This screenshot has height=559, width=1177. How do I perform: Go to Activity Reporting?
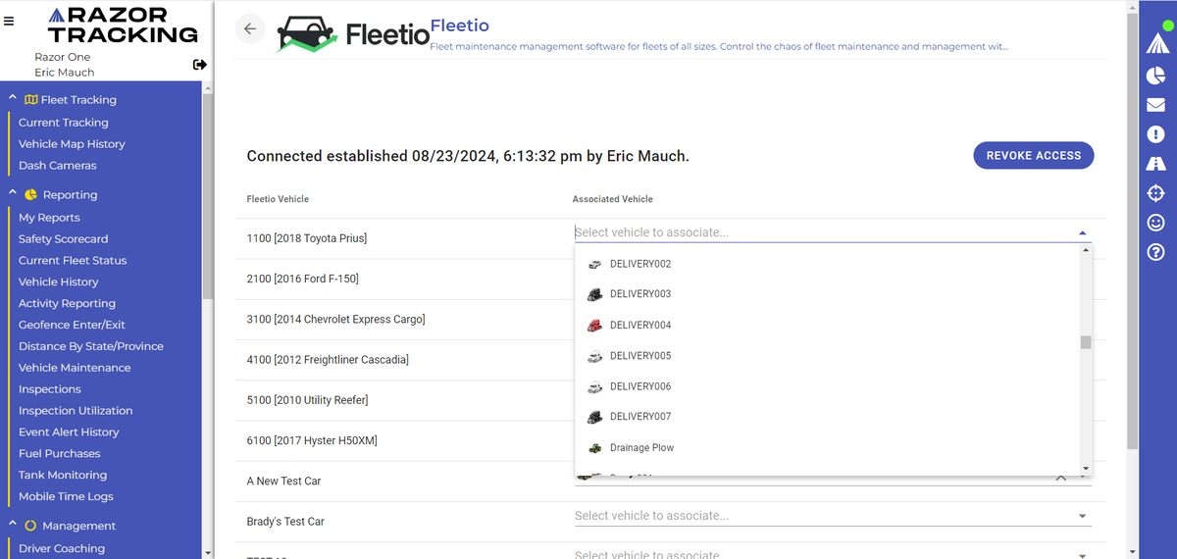[67, 304]
